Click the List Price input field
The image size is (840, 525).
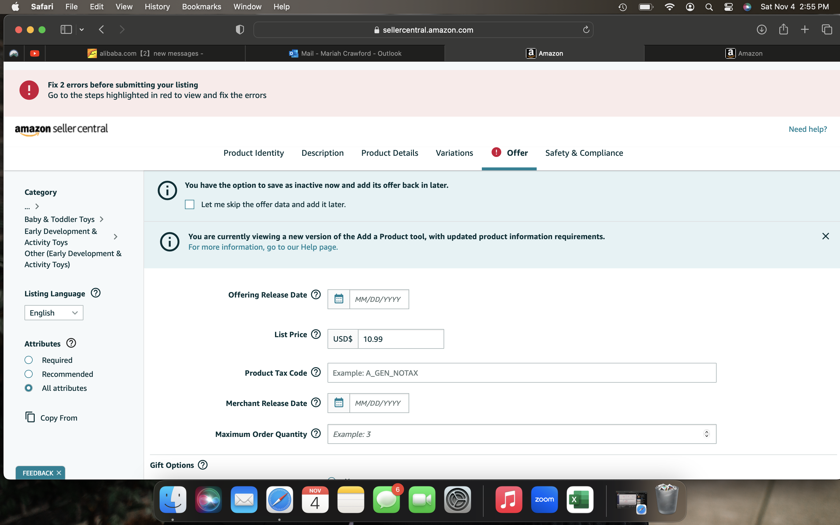coord(401,339)
